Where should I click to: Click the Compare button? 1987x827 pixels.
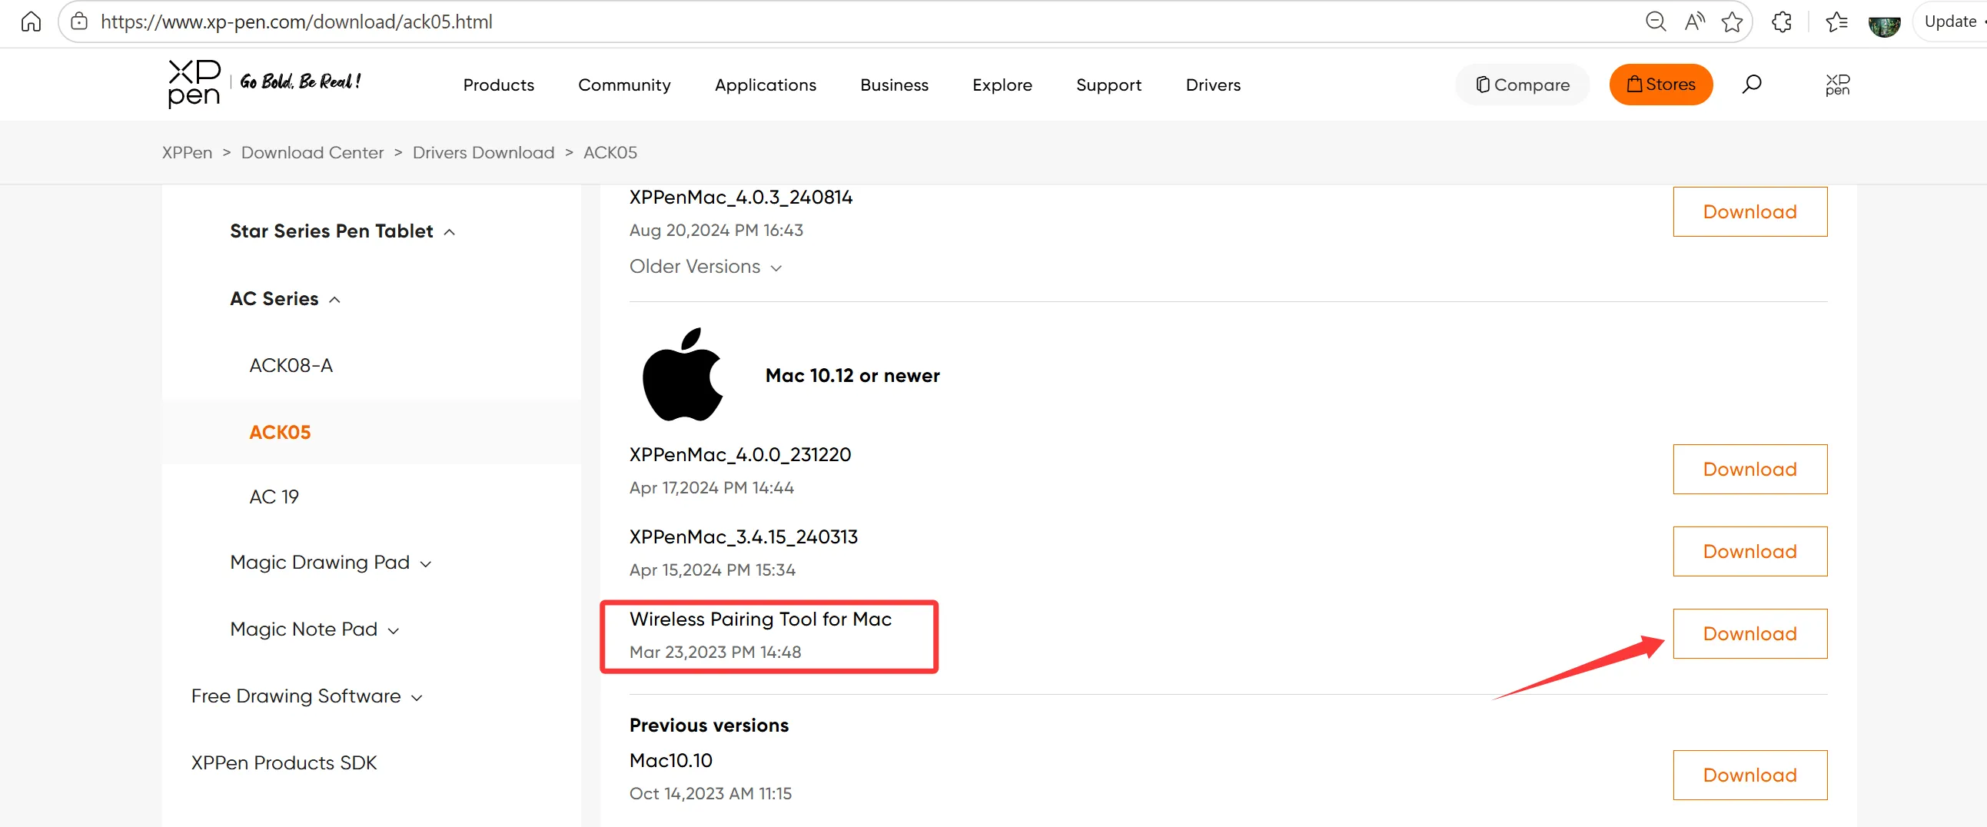tap(1522, 84)
